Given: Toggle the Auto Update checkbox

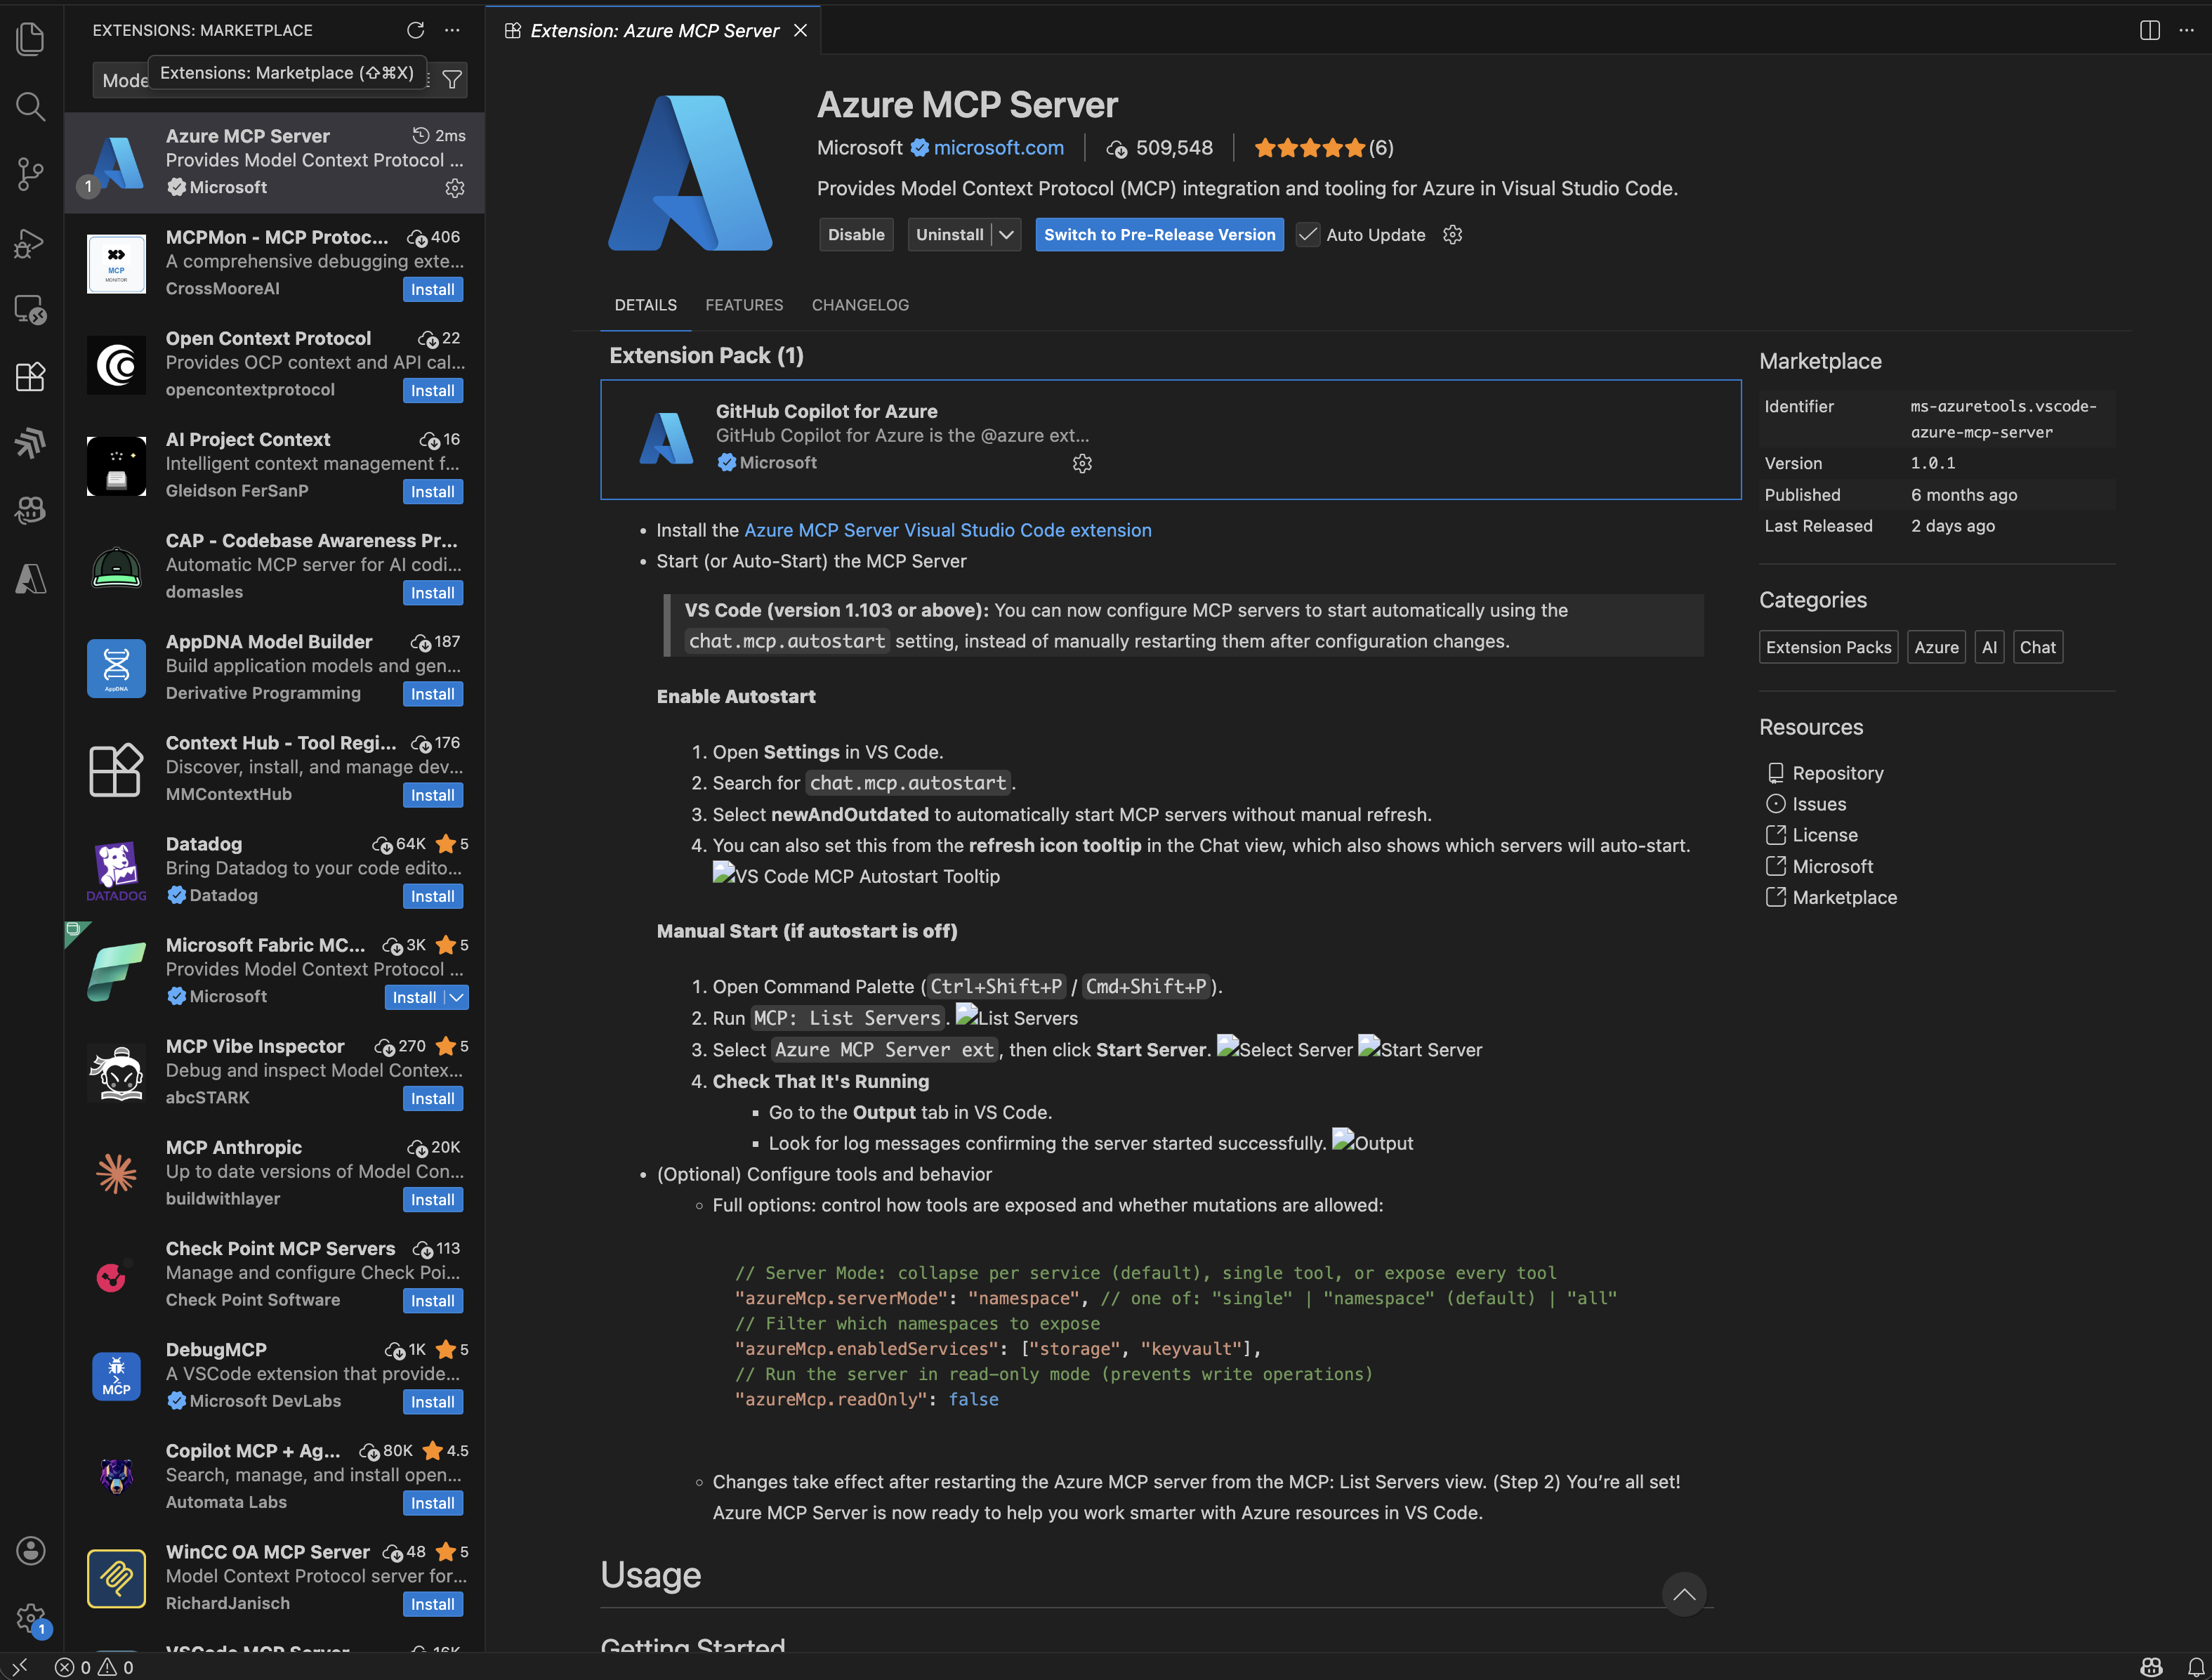Looking at the screenshot, I should click(1307, 235).
